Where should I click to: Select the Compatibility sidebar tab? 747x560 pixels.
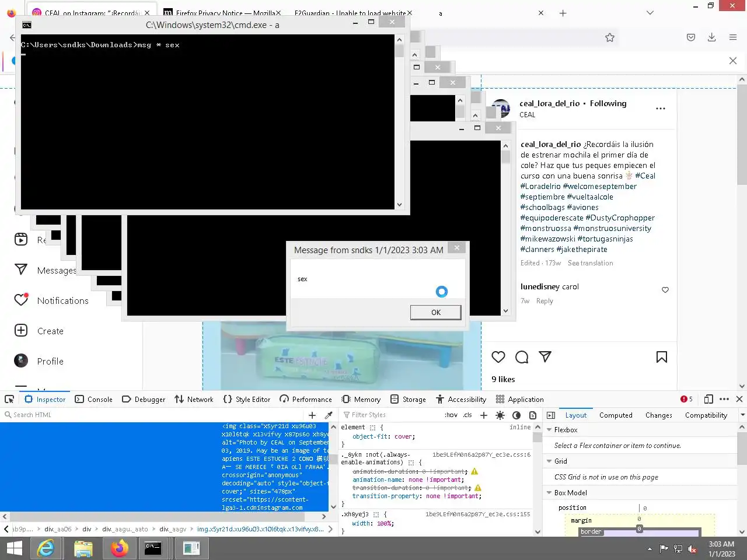point(706,415)
